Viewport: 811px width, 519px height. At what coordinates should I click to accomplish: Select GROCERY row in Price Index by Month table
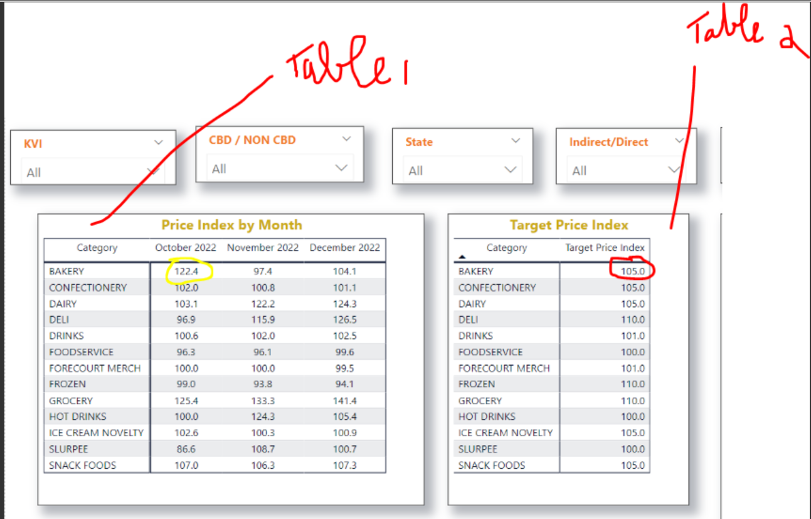click(215, 401)
